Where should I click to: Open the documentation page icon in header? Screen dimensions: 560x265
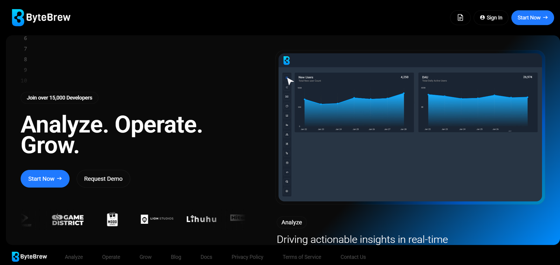[x=460, y=17]
